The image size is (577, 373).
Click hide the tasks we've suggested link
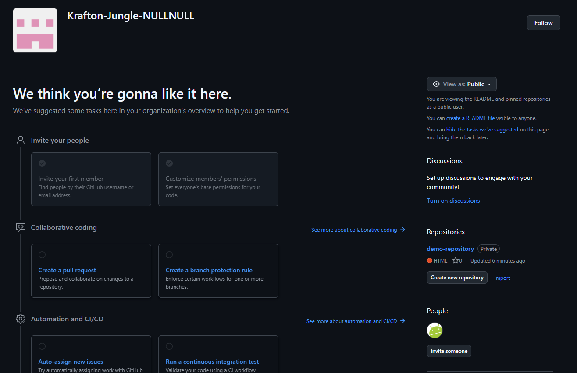[482, 130]
